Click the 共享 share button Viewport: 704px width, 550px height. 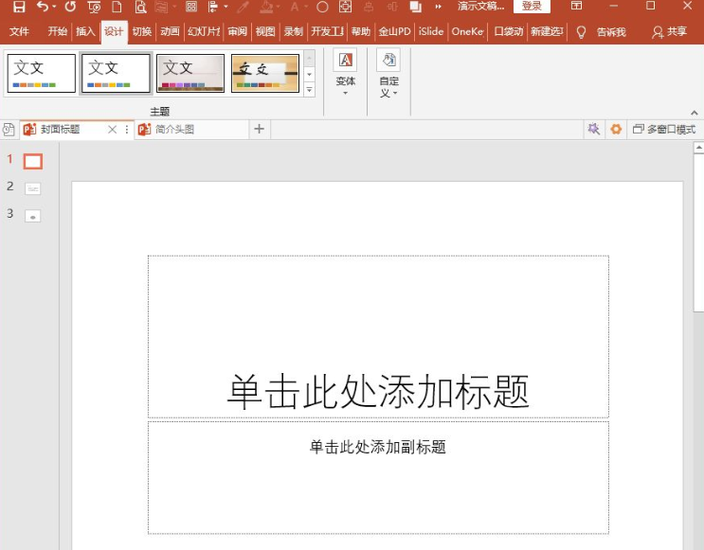(x=670, y=31)
